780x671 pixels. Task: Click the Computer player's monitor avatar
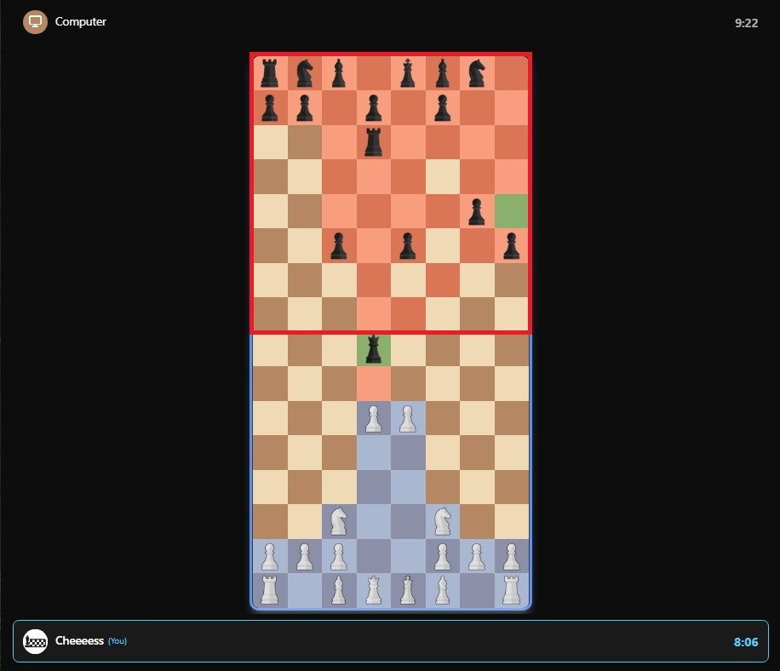tap(34, 21)
